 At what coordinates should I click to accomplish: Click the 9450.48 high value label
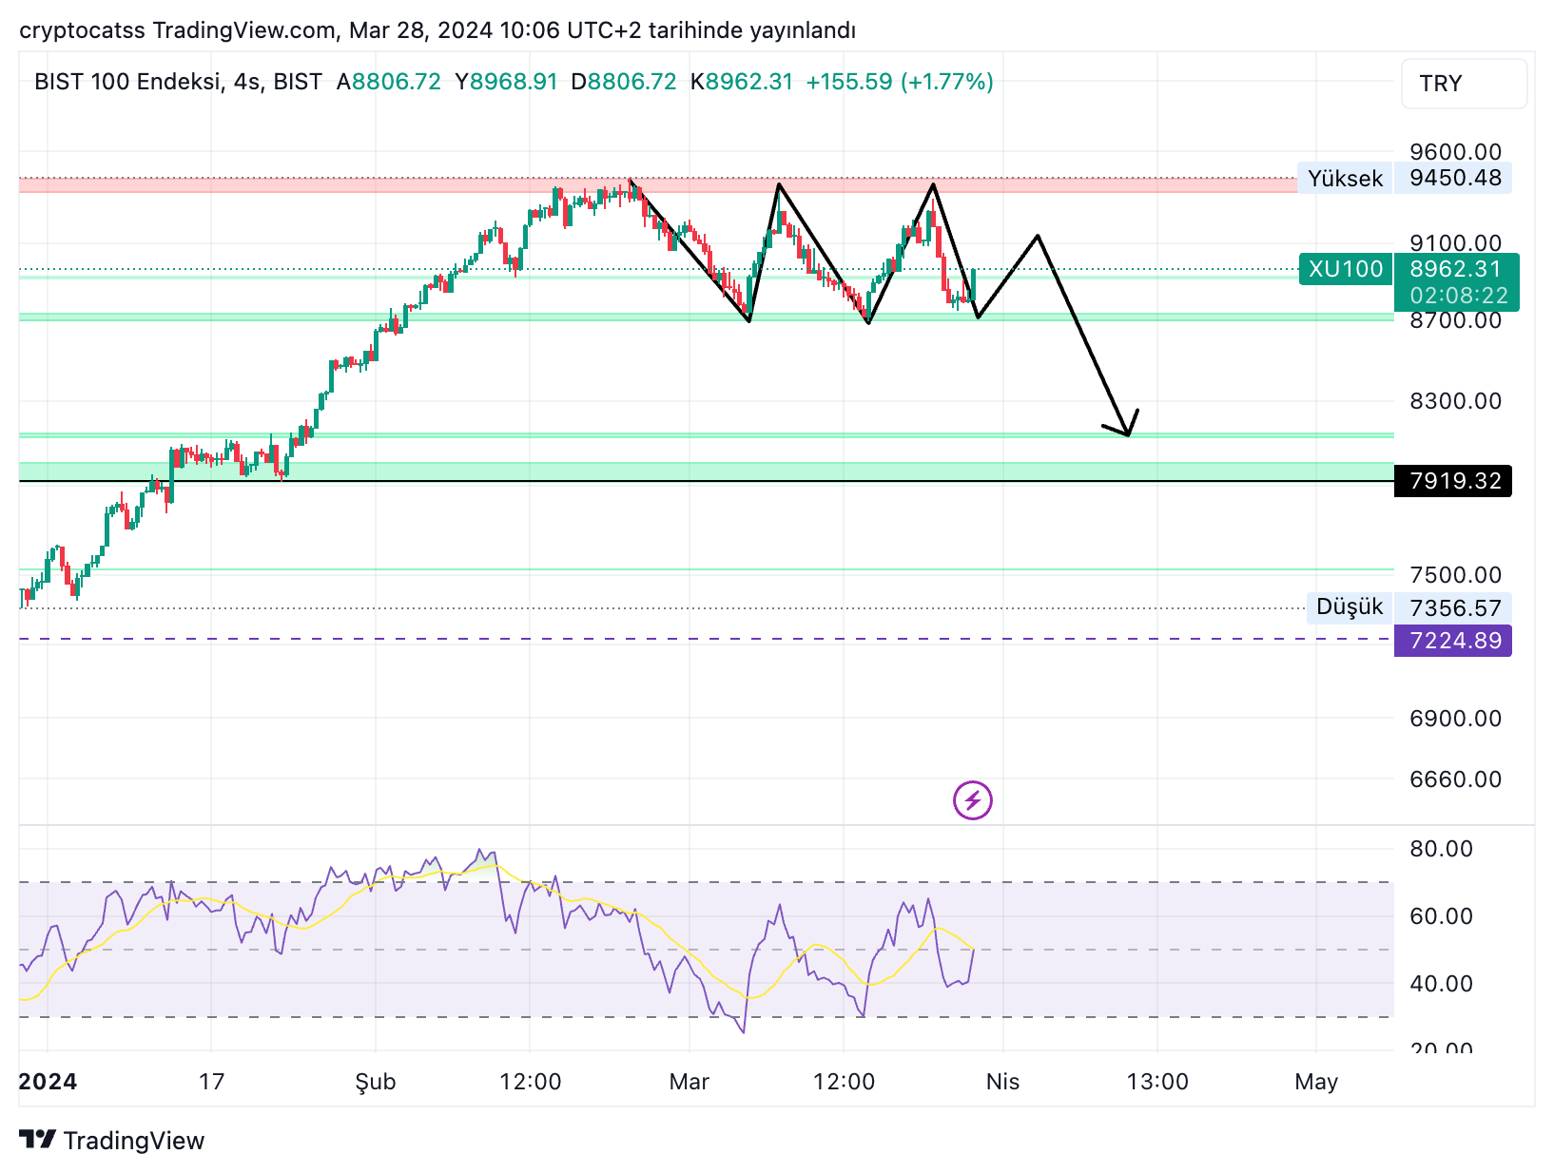[1453, 178]
